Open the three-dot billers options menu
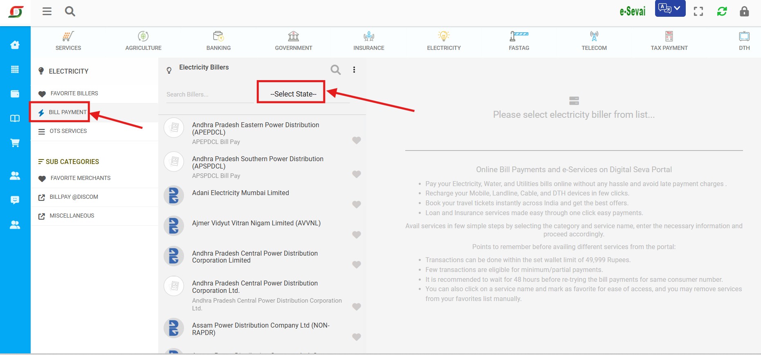The height and width of the screenshot is (355, 761). (x=354, y=70)
